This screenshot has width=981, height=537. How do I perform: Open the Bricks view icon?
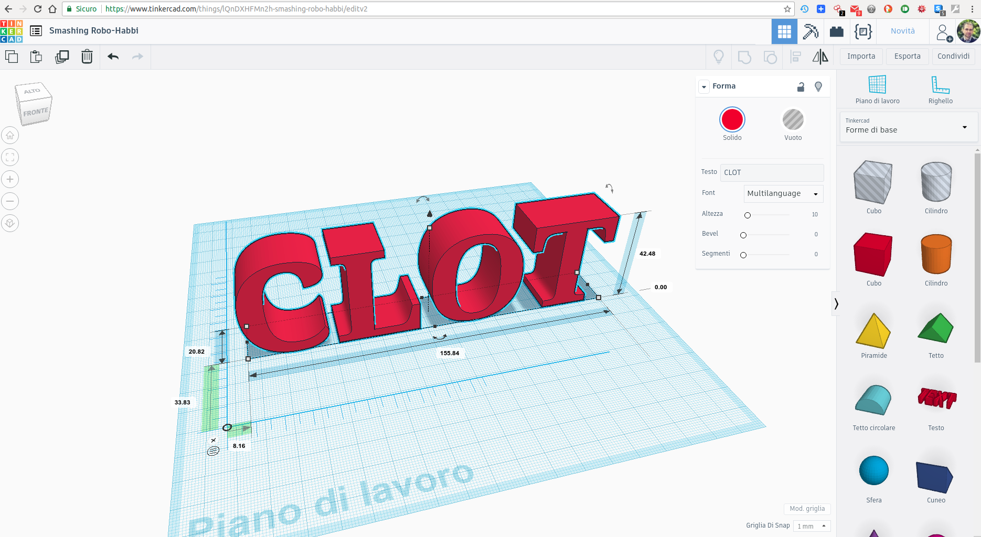(x=837, y=32)
